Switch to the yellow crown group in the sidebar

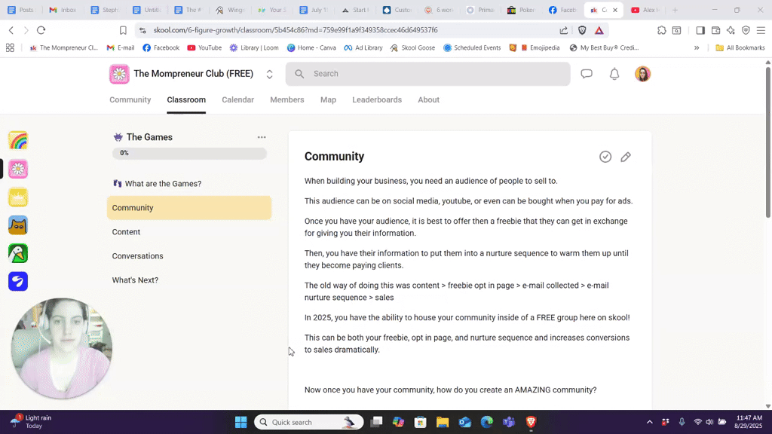click(x=18, y=197)
